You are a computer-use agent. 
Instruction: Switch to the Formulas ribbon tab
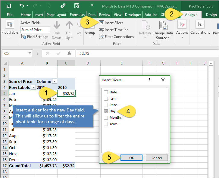coord(77,15)
